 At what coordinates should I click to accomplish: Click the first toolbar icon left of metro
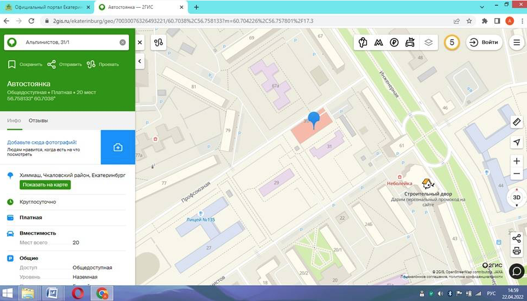click(362, 42)
